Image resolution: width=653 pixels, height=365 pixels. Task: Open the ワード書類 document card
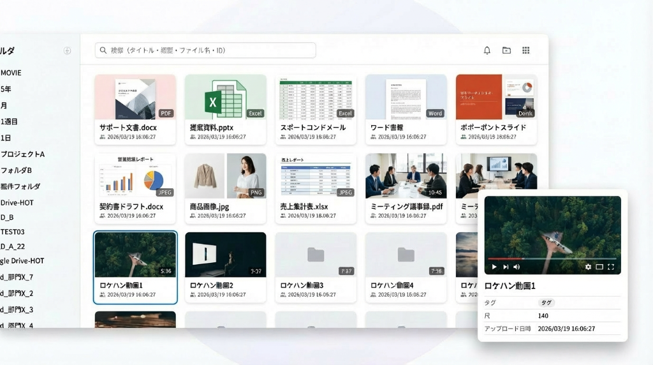pyautogui.click(x=406, y=110)
